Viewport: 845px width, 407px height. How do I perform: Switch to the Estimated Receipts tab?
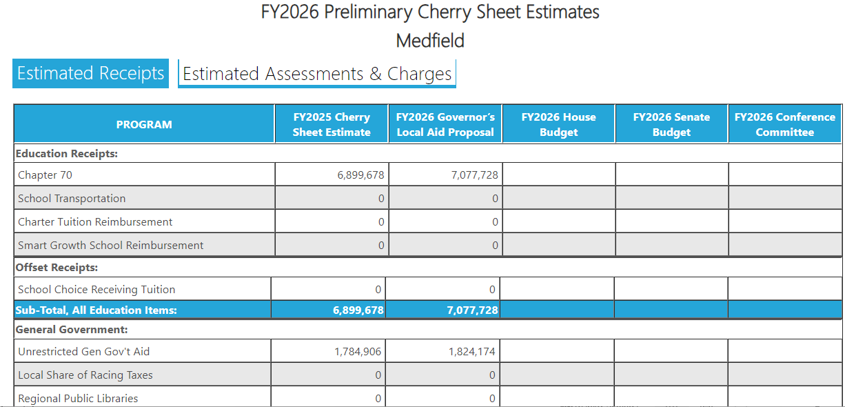(90, 73)
